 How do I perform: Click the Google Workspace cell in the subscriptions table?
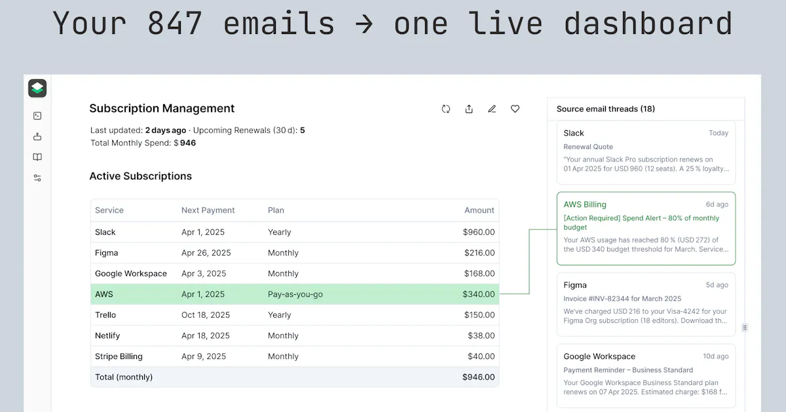point(131,274)
